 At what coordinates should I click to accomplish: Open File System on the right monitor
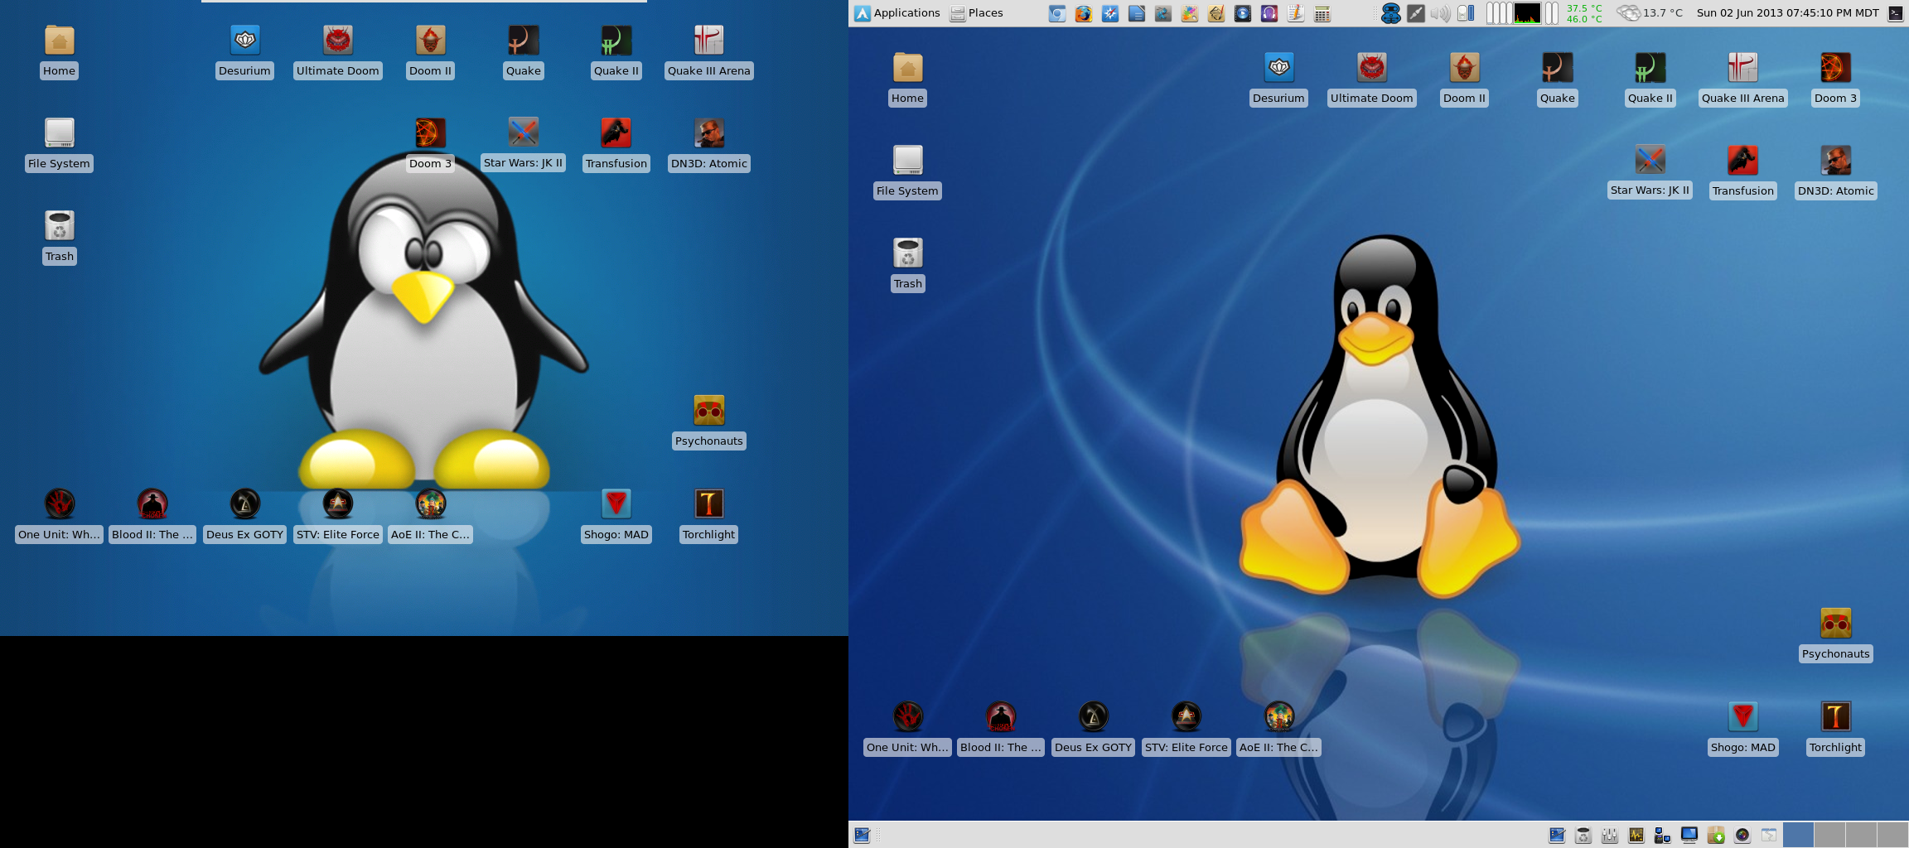click(908, 172)
